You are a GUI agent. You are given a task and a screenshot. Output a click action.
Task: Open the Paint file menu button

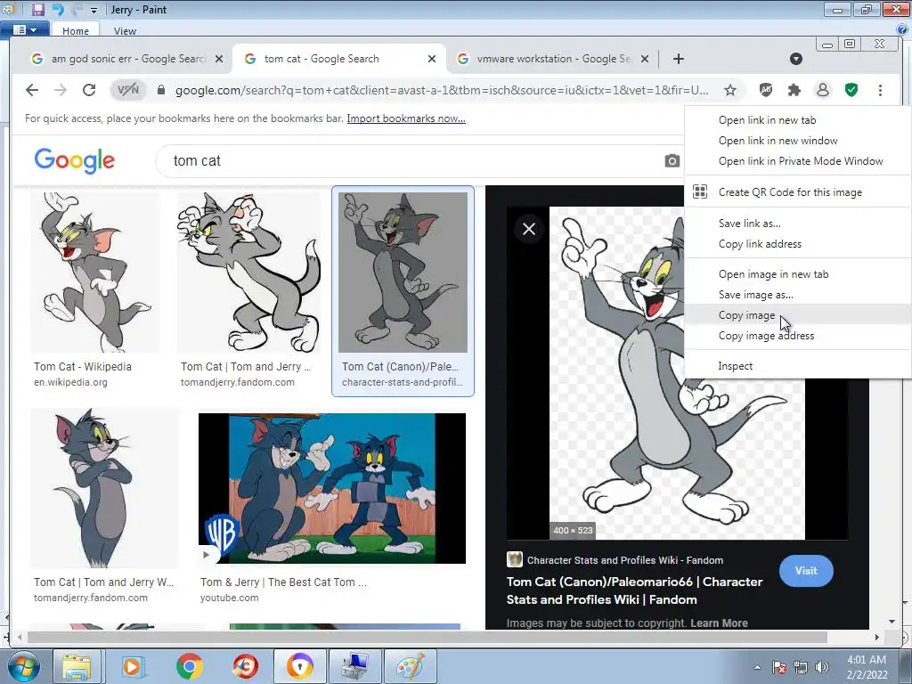24,29
